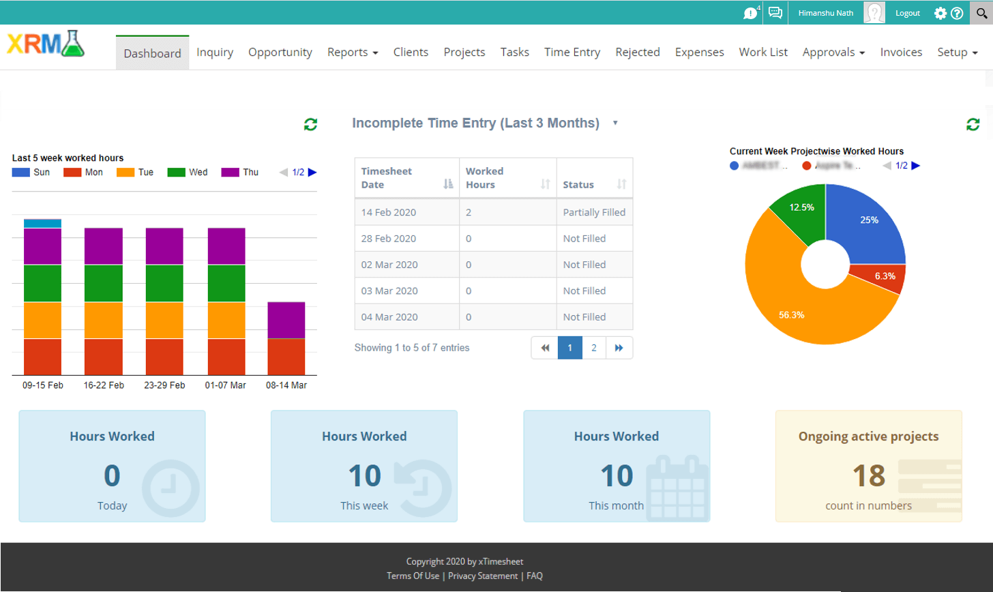This screenshot has height=592, width=993.
Task: Click the Logout link
Action: pyautogui.click(x=907, y=13)
